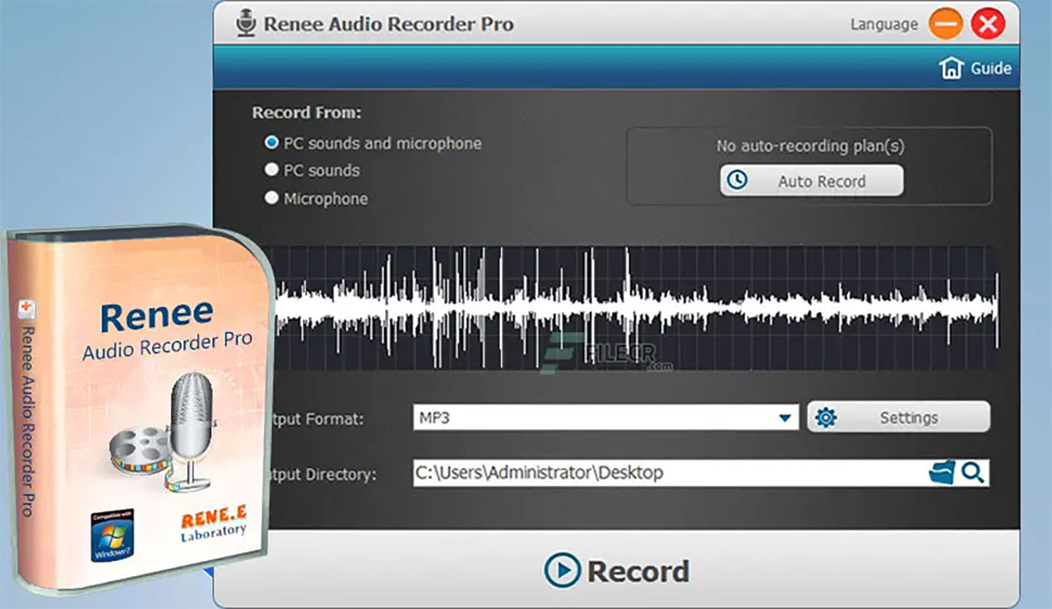Open the Guide home icon
The width and height of the screenshot is (1052, 609).
952,68
